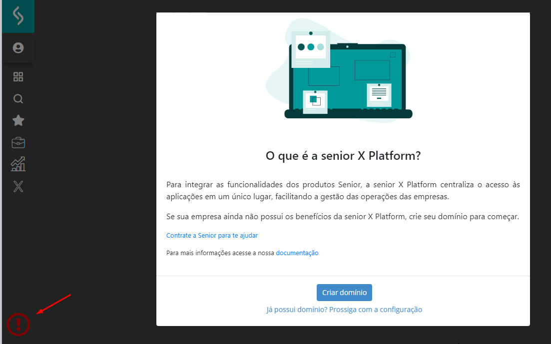Follow the "Contrate a Senior para te ajudar" link

[x=212, y=235]
